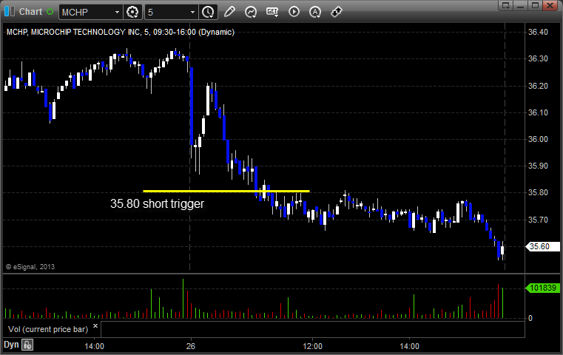Toggle the Dyn lock icon
Screen dimensions: 563x355
(x=27, y=345)
